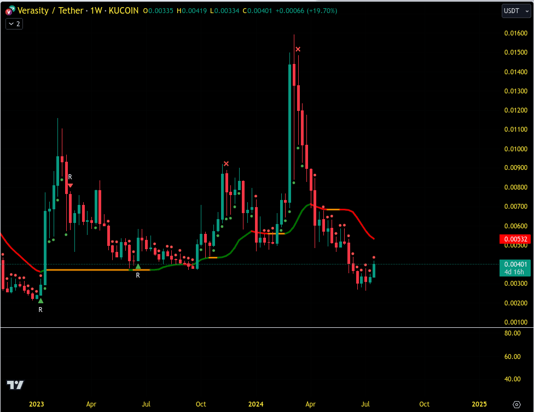Click the 80.00 label on lower pane scale
The height and width of the screenshot is (412, 534).
tap(512, 333)
